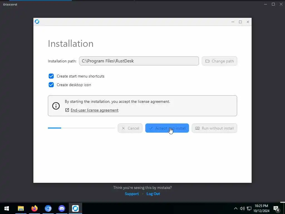The width and height of the screenshot is (285, 214).
Task: Open network status tray icon
Action: coord(249,208)
